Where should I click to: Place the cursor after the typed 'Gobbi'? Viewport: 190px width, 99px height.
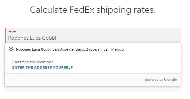click(56, 38)
